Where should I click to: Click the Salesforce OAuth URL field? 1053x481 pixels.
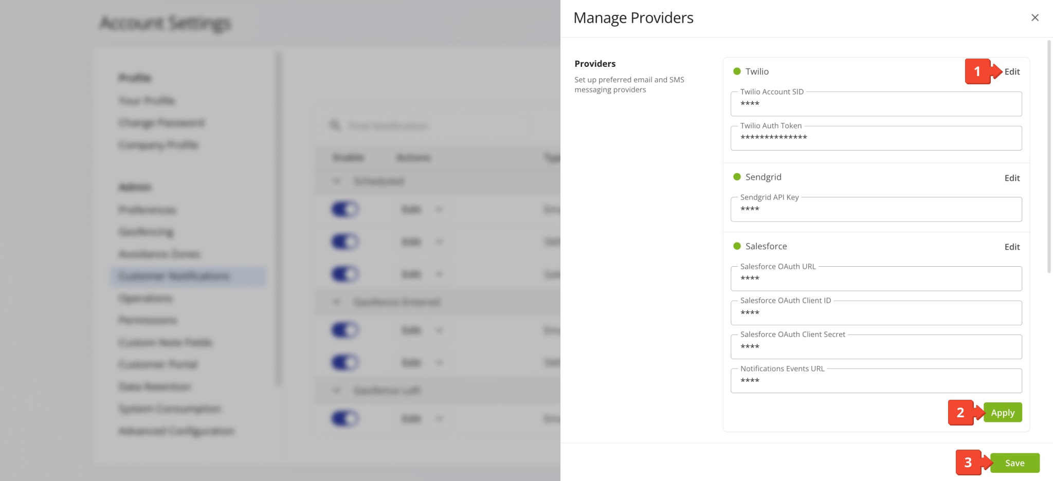tap(876, 279)
